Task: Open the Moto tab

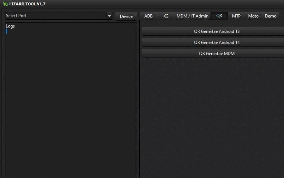Action: click(253, 16)
